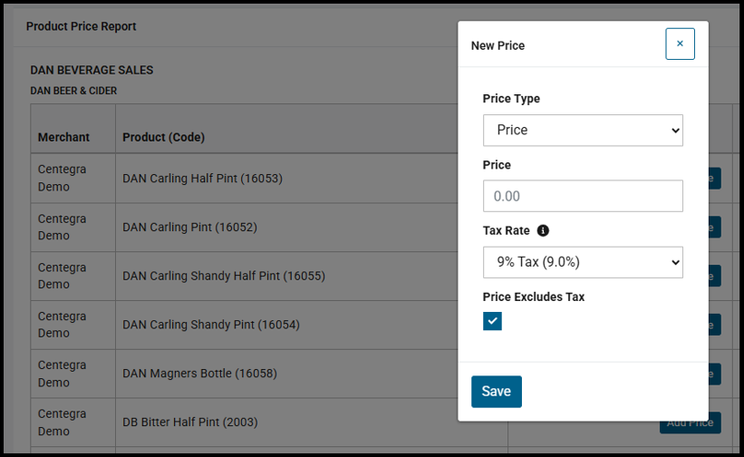Viewport: 744px width, 457px height.
Task: Select the DAN Carling Half Pint row
Action: (202, 179)
